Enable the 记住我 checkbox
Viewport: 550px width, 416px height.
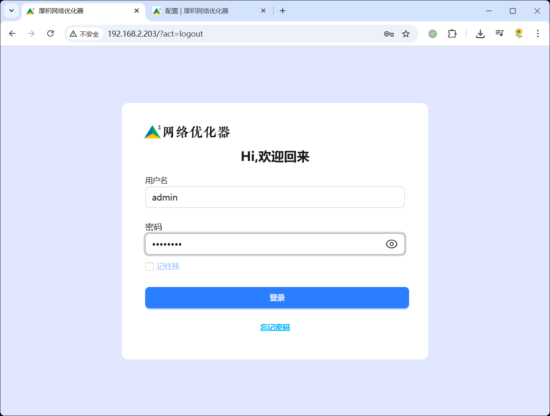click(149, 266)
